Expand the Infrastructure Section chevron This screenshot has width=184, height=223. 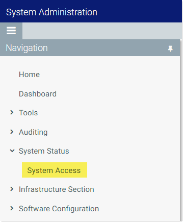[12, 189]
